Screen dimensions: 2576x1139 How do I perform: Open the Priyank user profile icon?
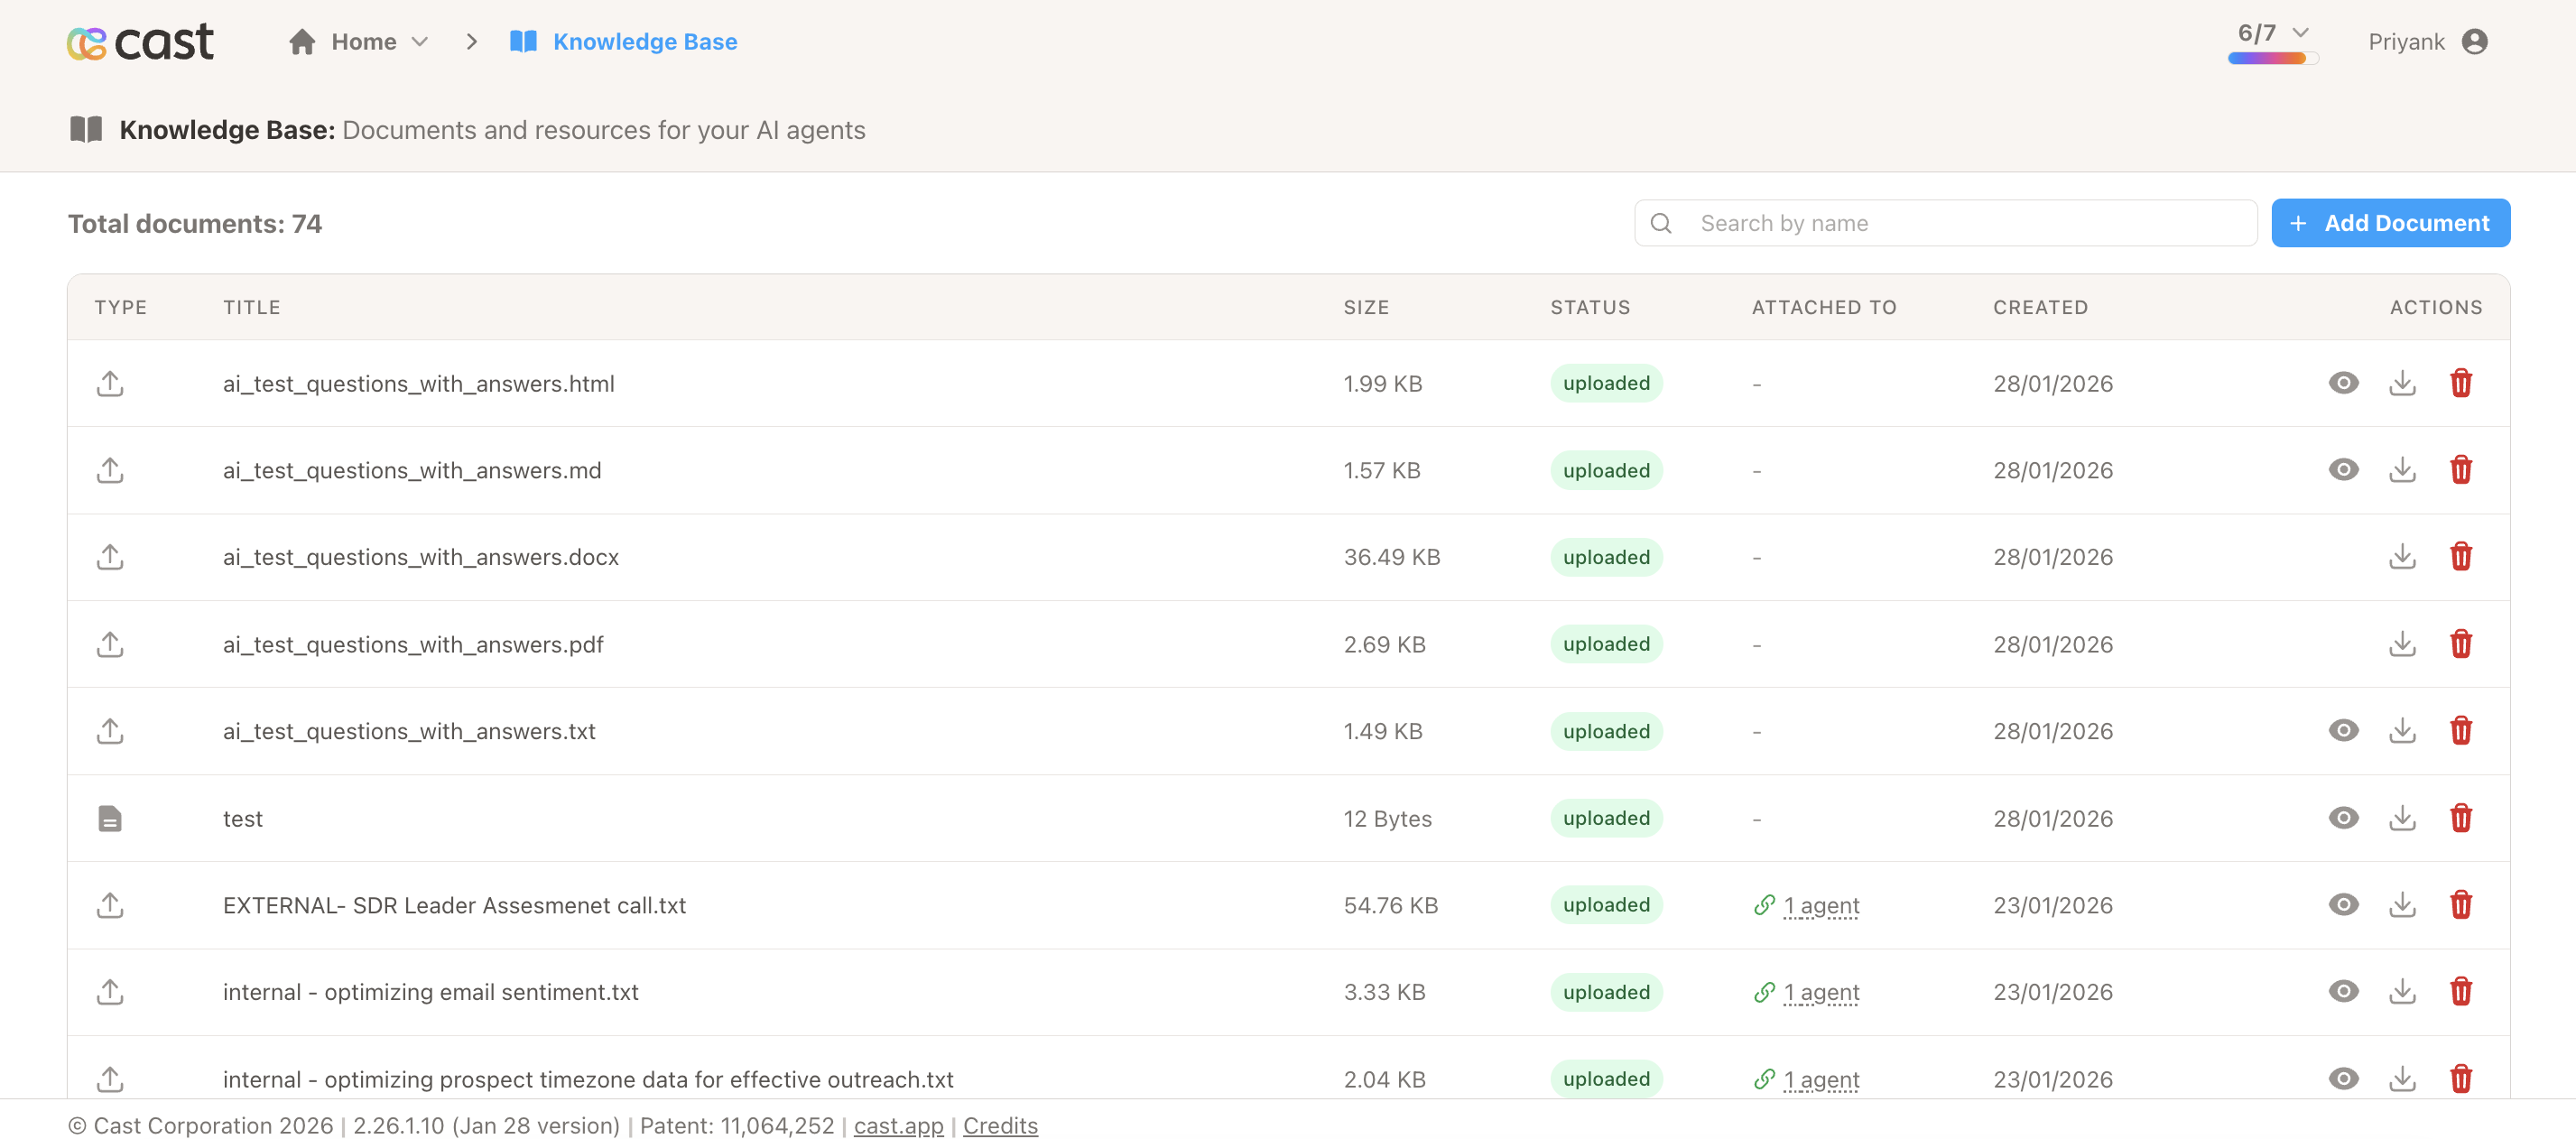[2474, 42]
